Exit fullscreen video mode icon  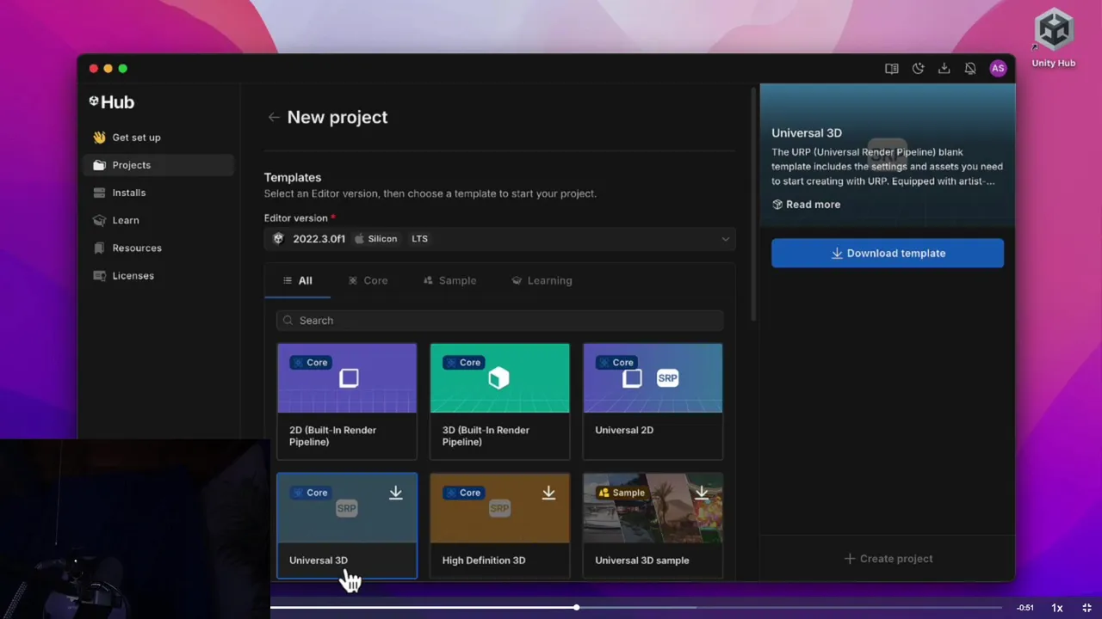(1087, 608)
